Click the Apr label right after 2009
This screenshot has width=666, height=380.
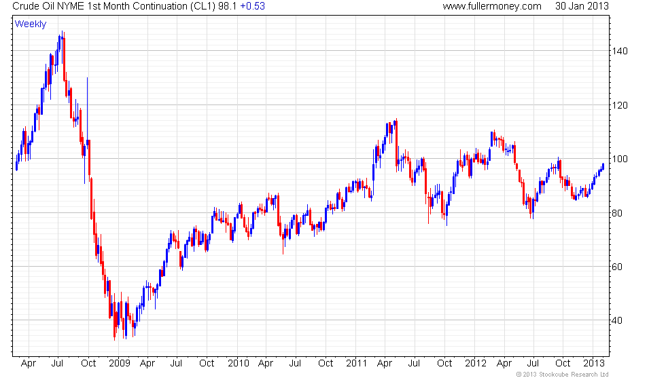click(x=147, y=364)
